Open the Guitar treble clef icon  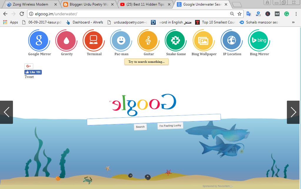coord(148,41)
